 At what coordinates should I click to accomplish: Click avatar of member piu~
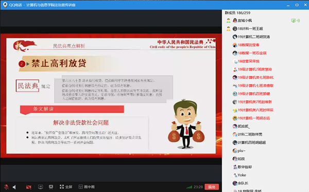point(235,151)
